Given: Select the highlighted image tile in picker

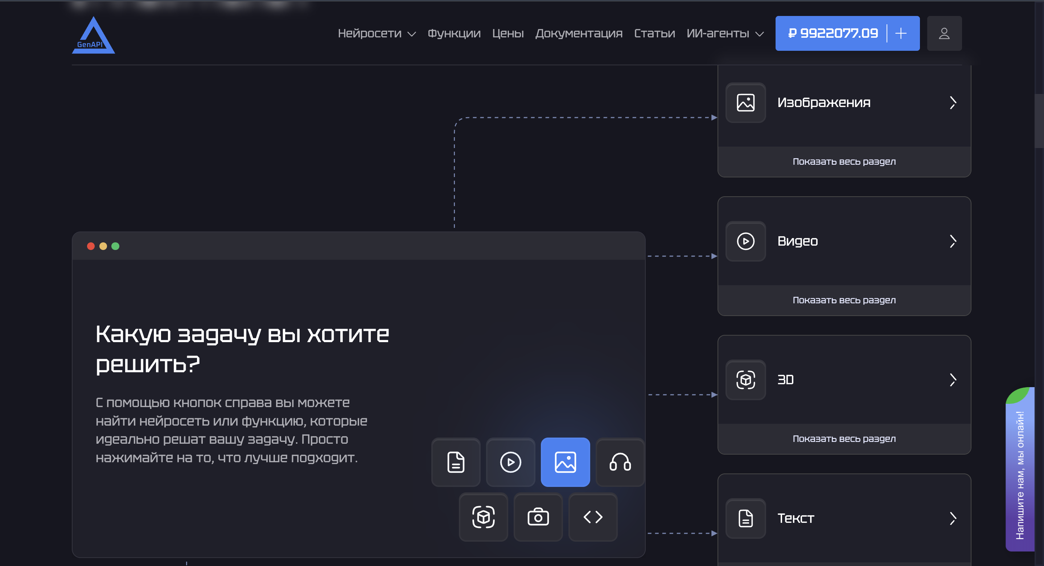Looking at the screenshot, I should click(565, 462).
